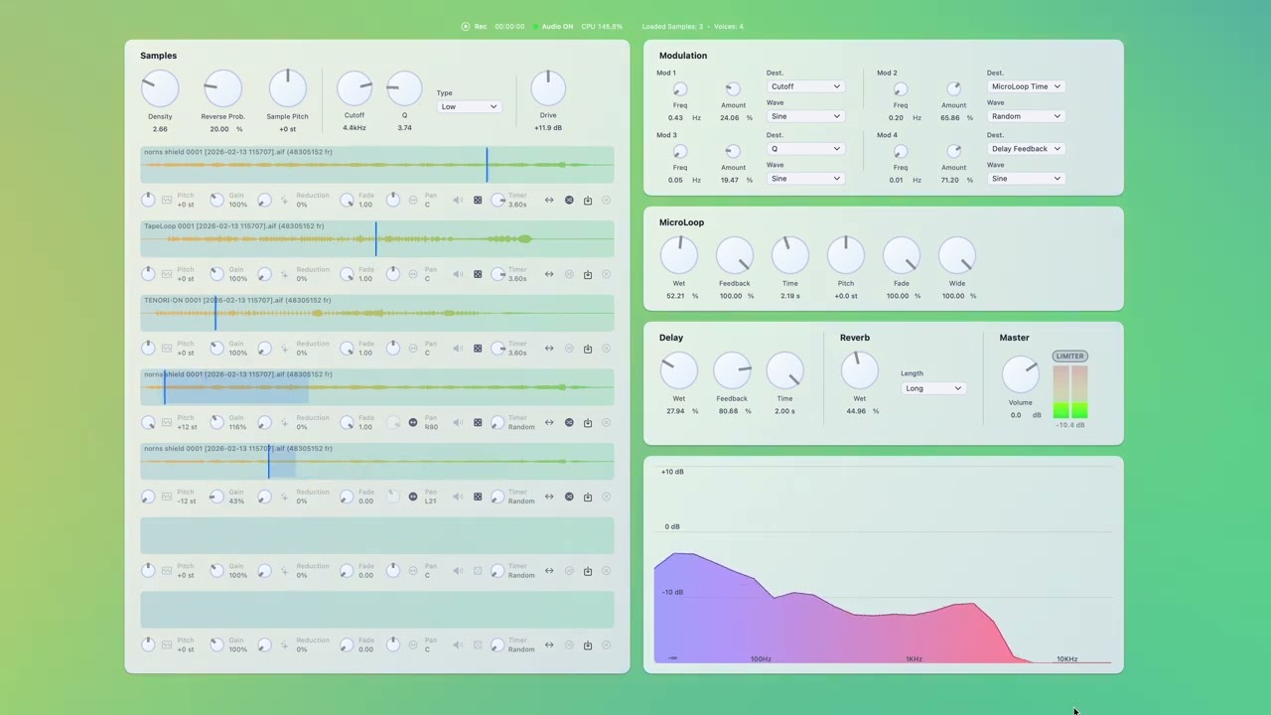
Task: Toggle the round shuffle icon in the -12 st row
Action: (569, 497)
